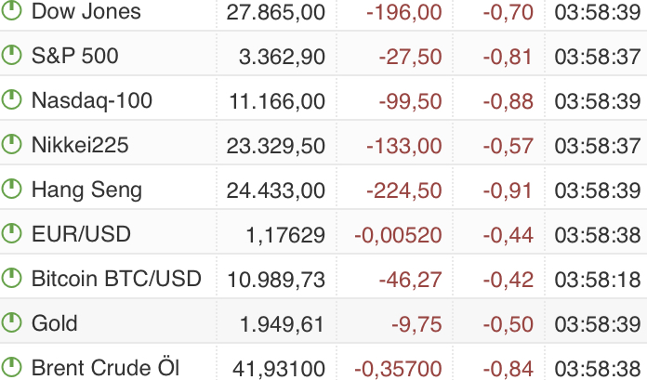
Task: Click the clock icon beside Brent Crude Öl
Action: pos(11,366)
